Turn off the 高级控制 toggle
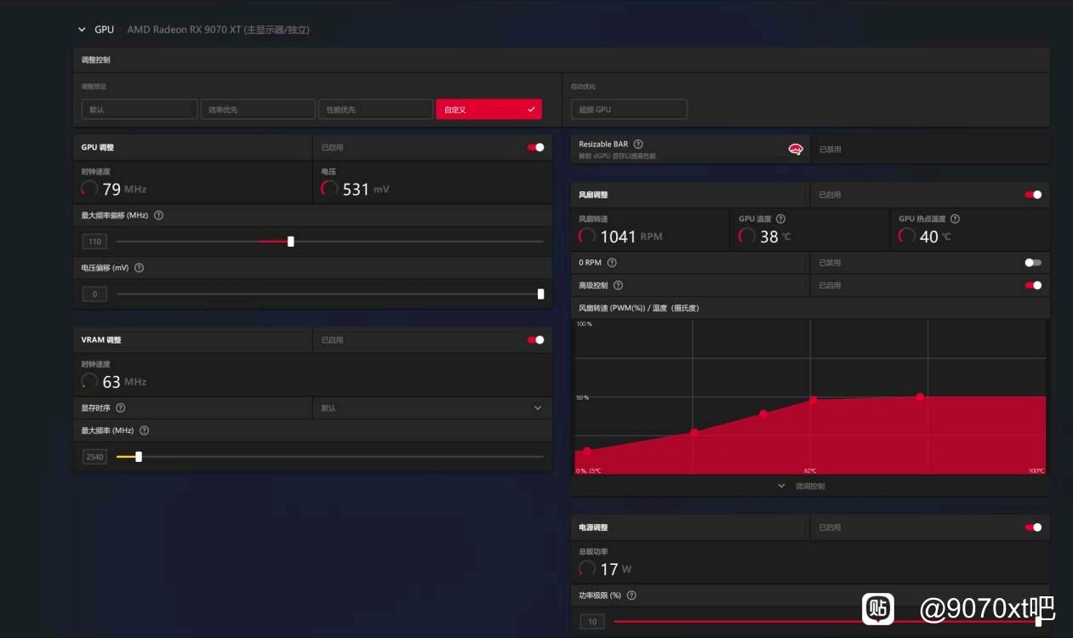Screen dimensions: 1073x638 (1033, 285)
